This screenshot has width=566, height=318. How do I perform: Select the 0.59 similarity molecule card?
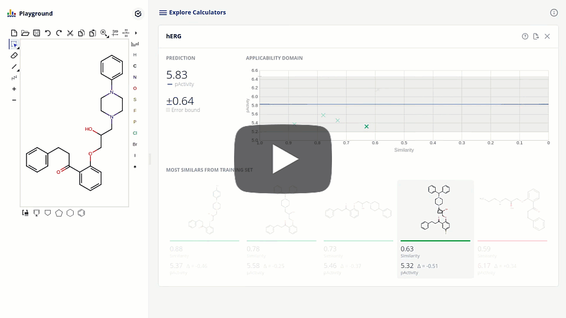(x=512, y=229)
